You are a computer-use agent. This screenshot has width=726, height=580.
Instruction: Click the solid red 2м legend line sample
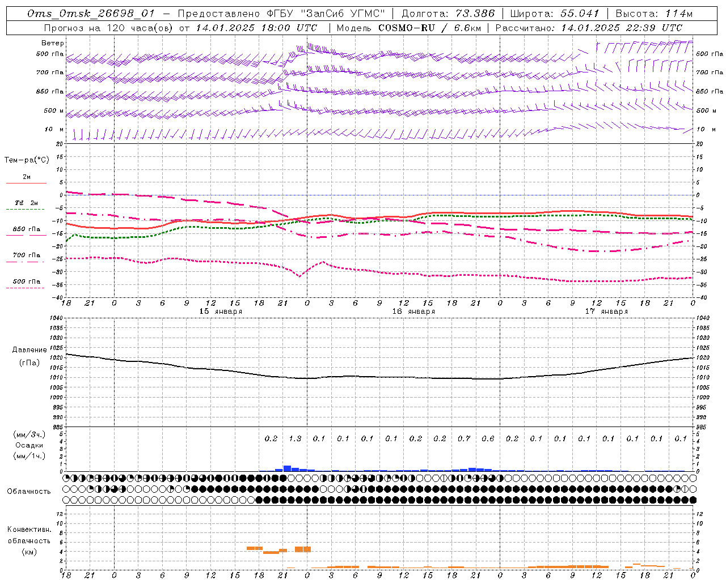pos(26,183)
